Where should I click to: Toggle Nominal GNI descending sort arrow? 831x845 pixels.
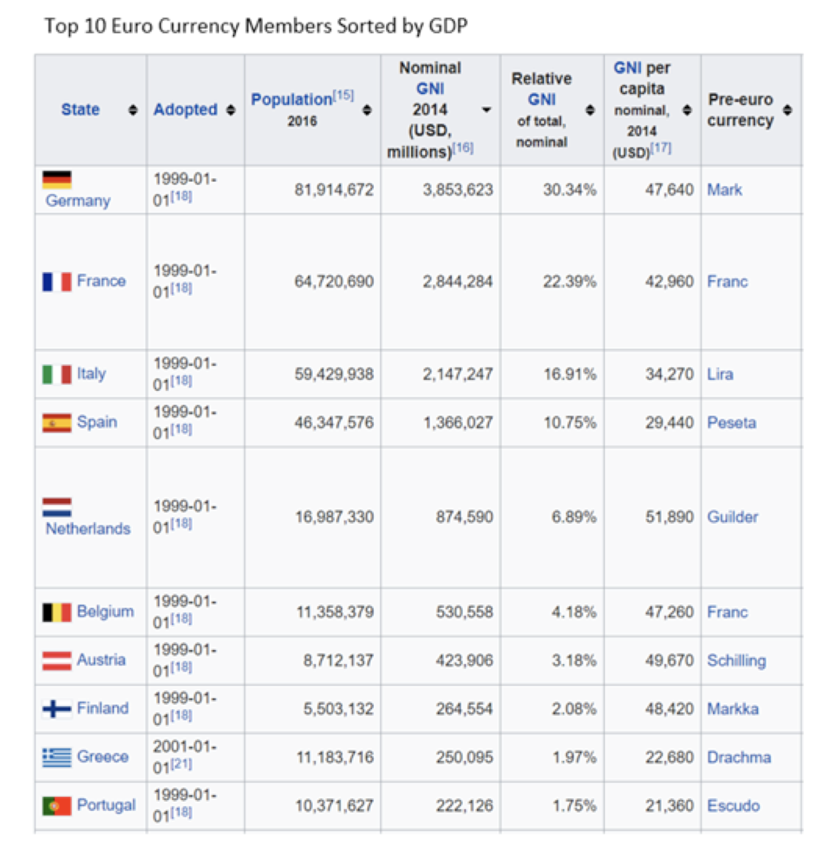486,110
